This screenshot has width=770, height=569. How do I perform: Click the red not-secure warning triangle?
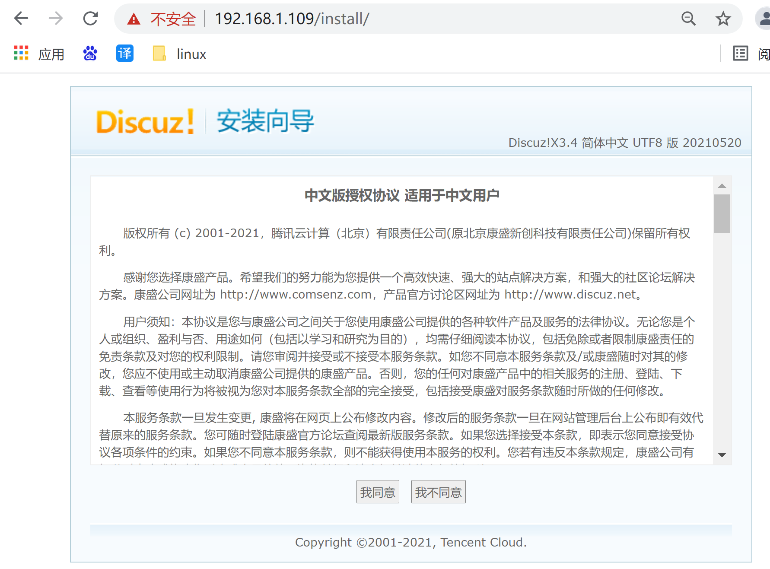[134, 19]
